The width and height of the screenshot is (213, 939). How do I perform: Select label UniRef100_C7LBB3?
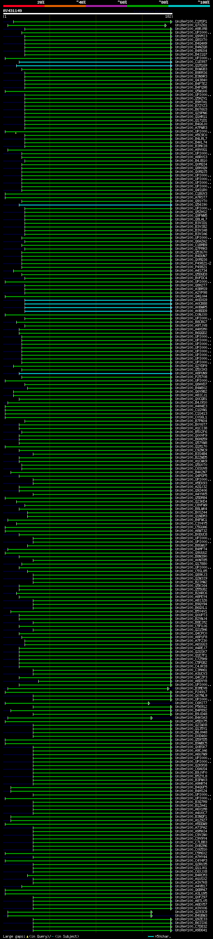(191, 842)
